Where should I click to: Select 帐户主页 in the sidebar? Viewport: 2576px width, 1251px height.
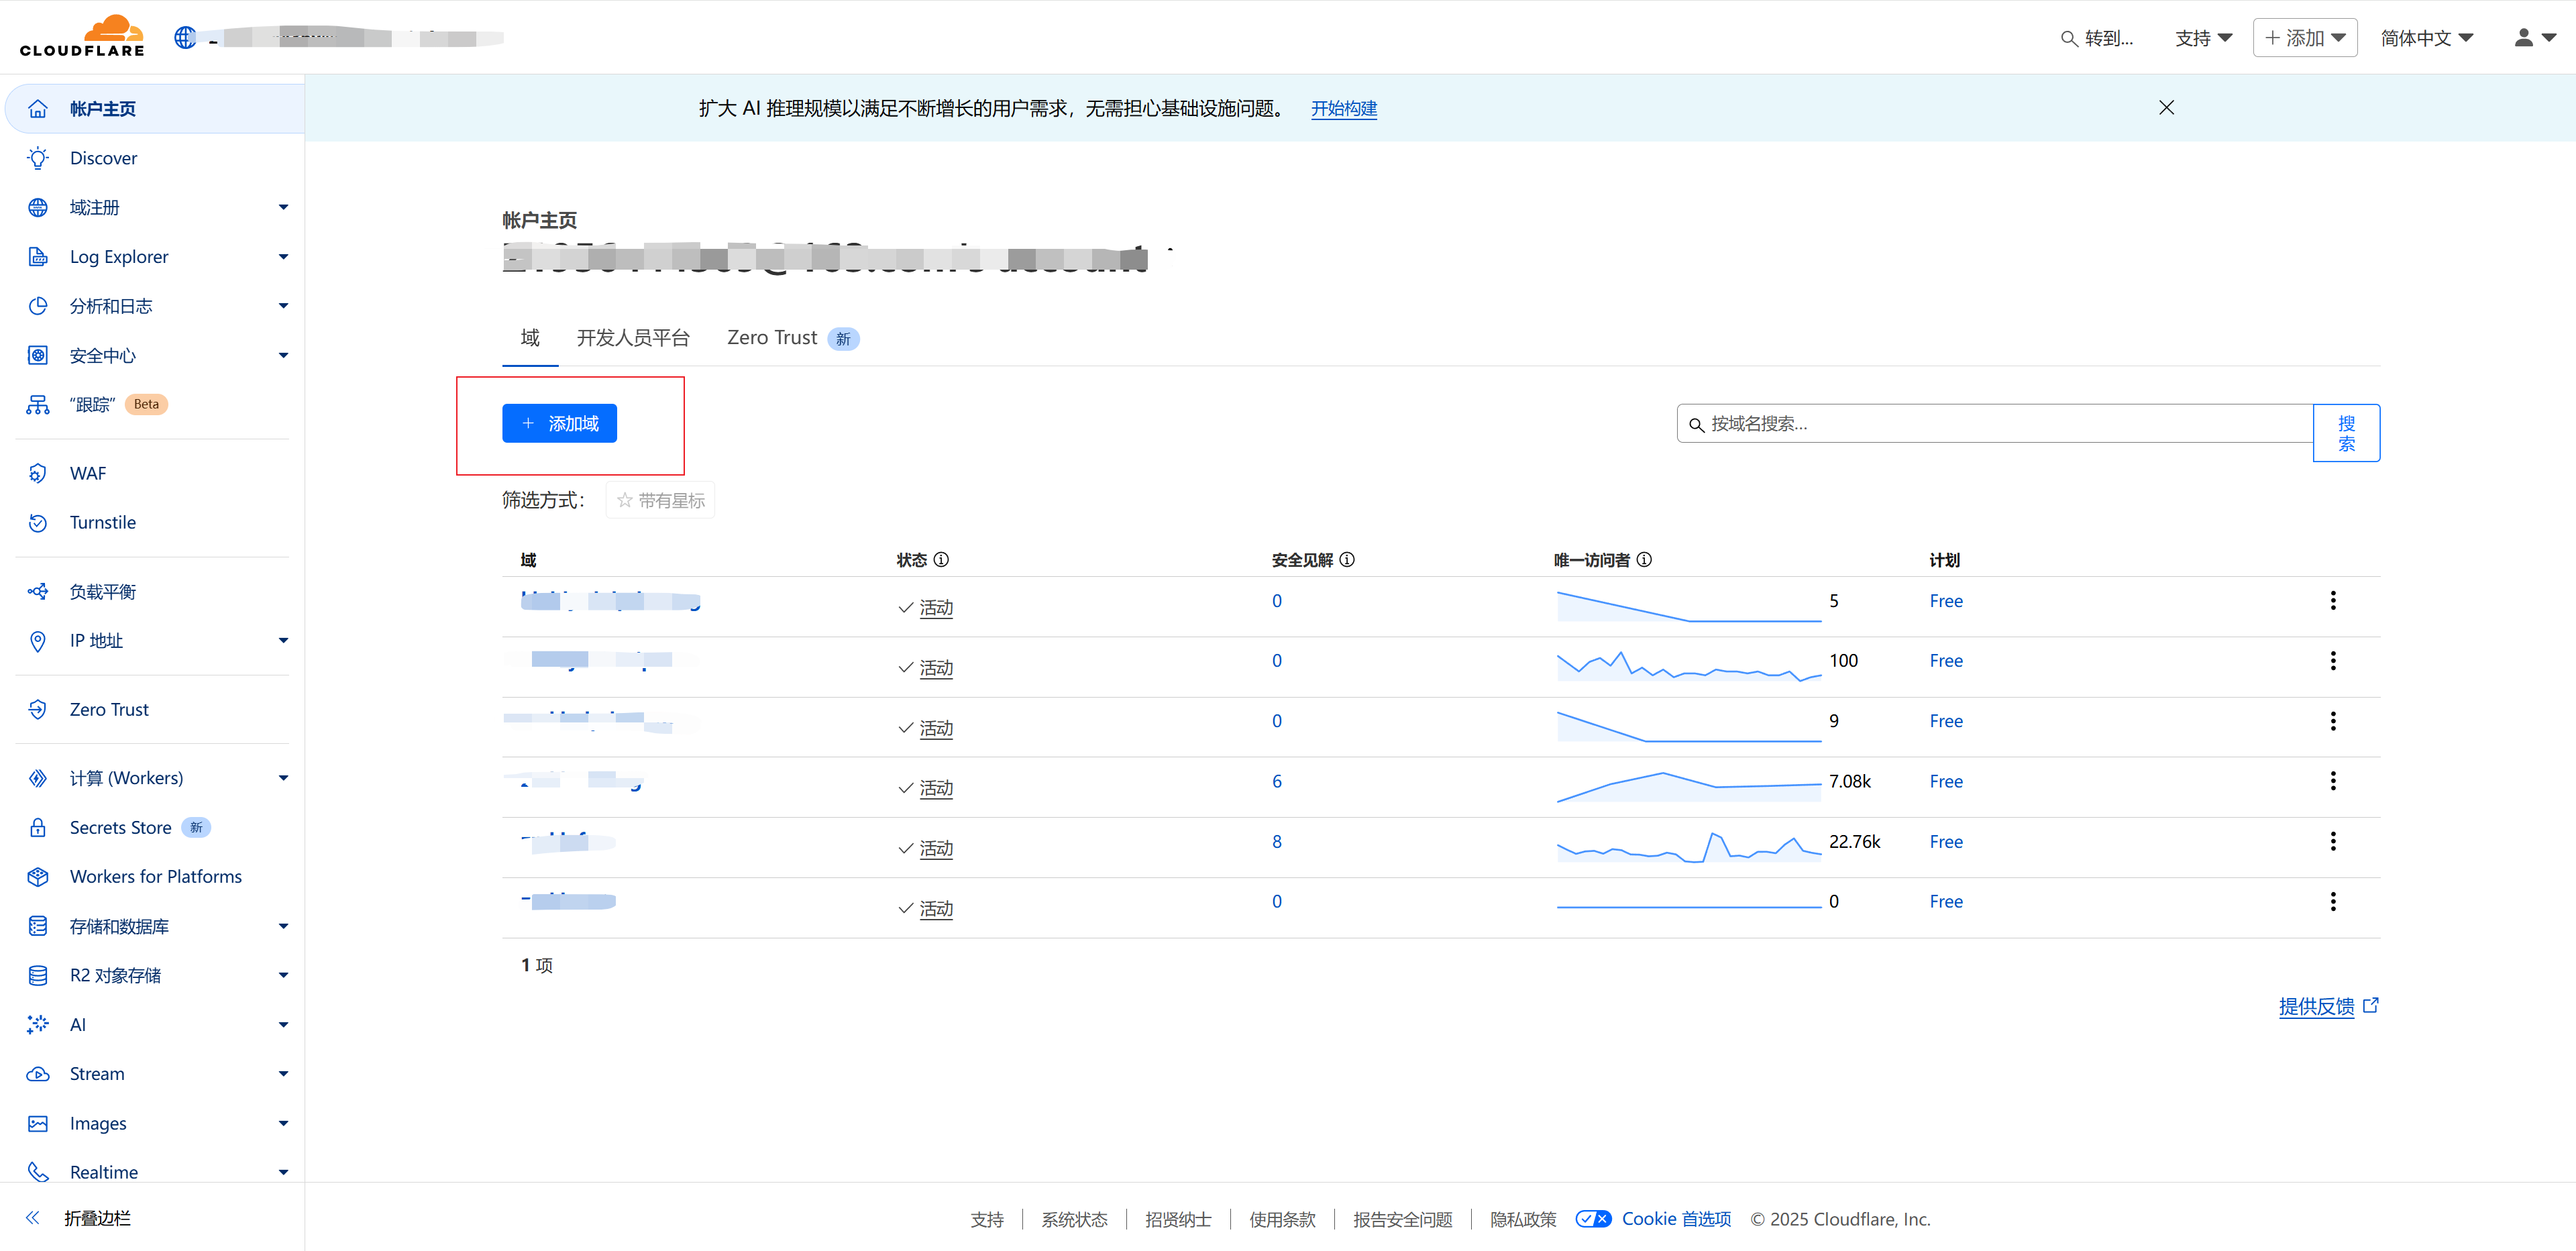click(x=155, y=109)
